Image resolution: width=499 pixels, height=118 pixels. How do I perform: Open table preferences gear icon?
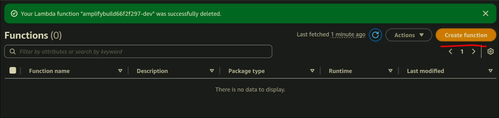pyautogui.click(x=490, y=51)
